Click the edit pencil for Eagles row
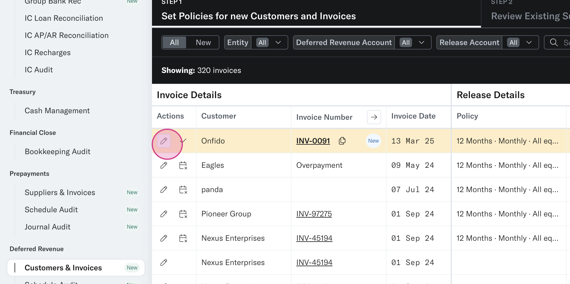The height and width of the screenshot is (284, 570). click(164, 165)
